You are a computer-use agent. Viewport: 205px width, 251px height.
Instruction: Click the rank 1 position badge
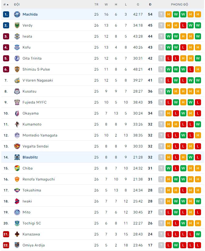(x=6, y=14)
